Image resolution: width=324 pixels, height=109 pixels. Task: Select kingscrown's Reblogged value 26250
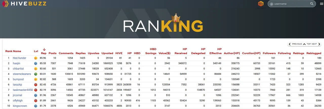coord(317,106)
